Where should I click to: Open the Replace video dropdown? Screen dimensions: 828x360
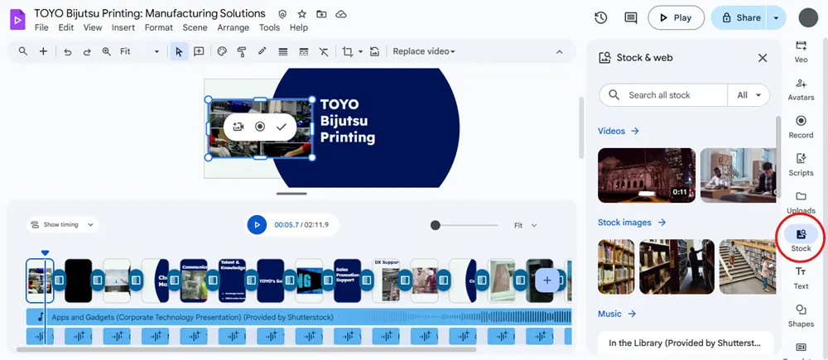(424, 51)
